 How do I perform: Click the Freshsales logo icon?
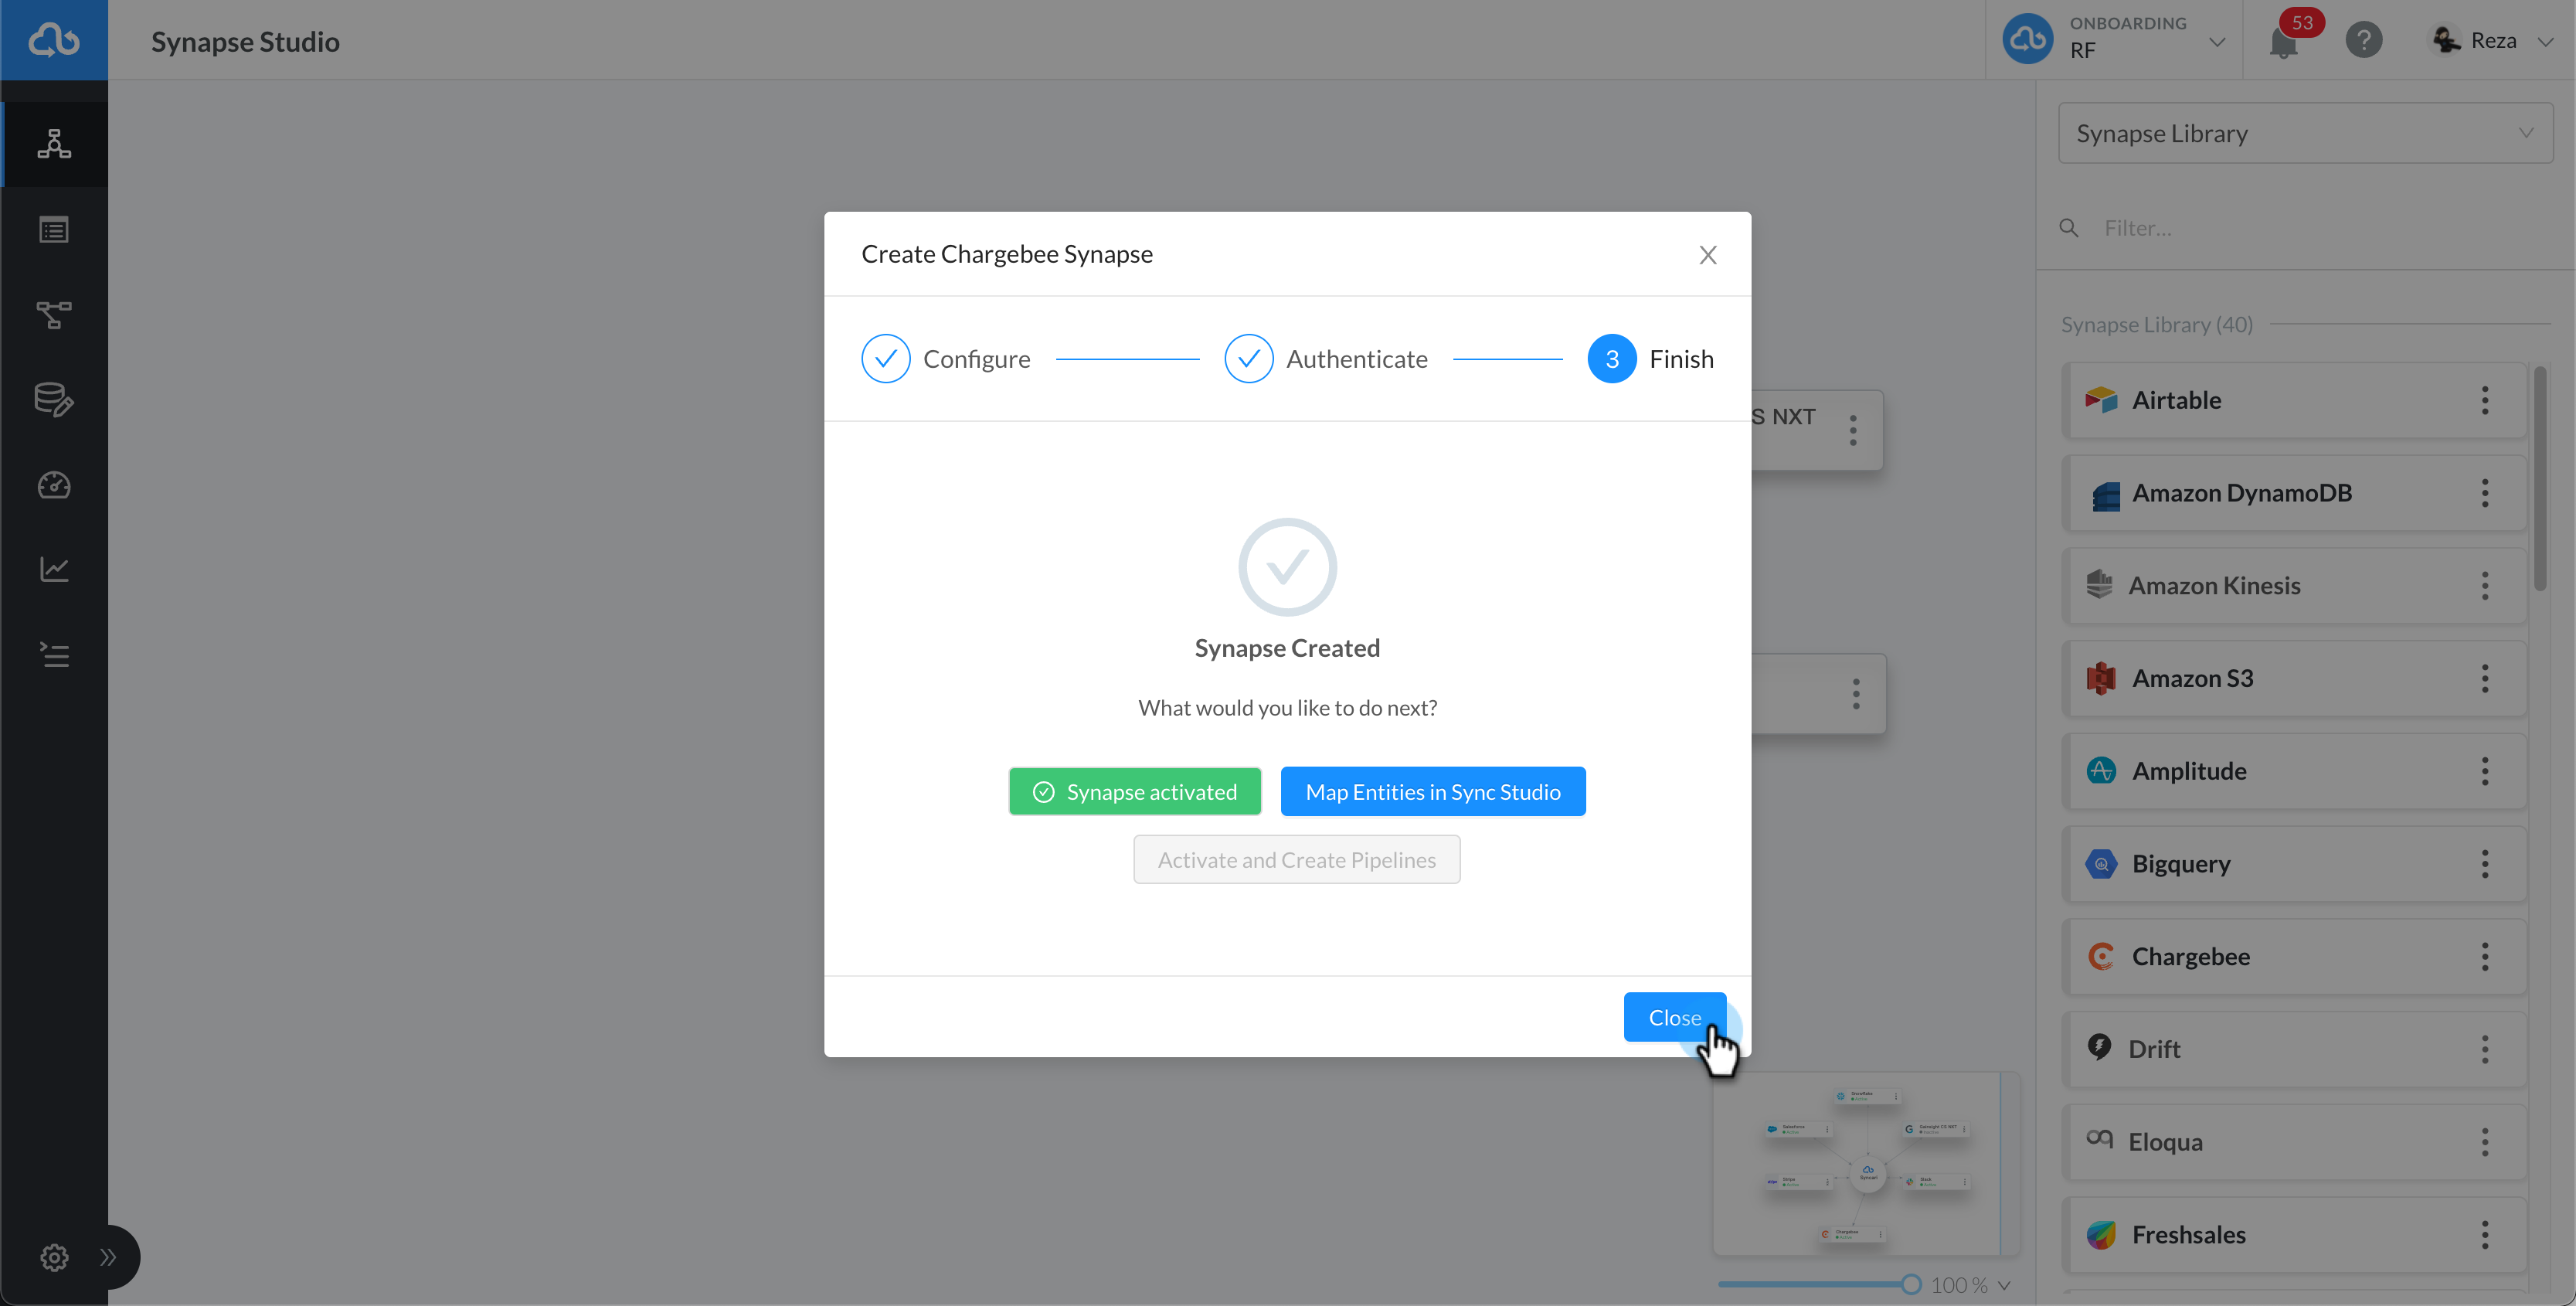2101,1235
